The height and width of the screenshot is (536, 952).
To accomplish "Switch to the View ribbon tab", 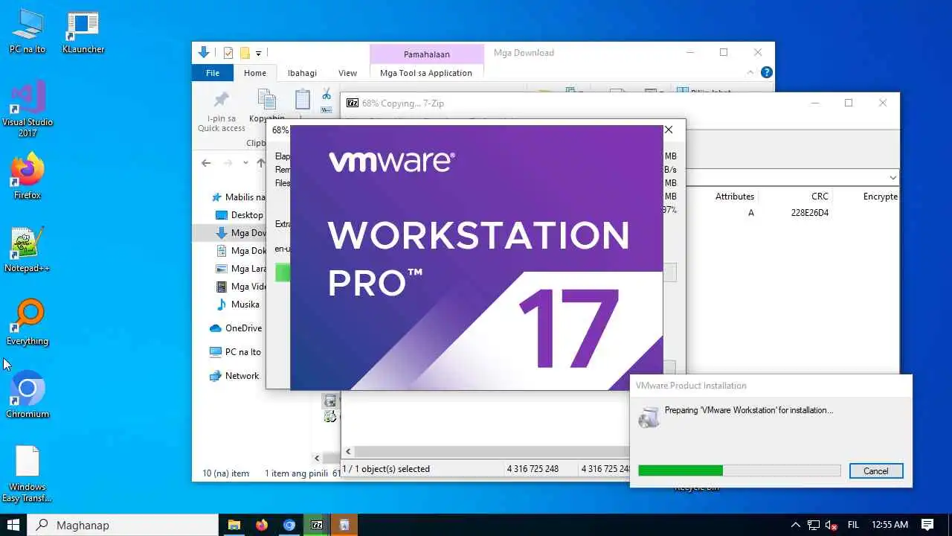I will click(x=347, y=73).
